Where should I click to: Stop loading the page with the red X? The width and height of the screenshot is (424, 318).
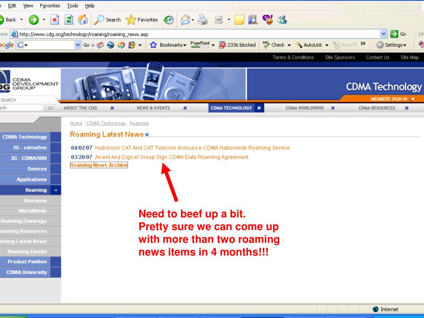click(55, 20)
